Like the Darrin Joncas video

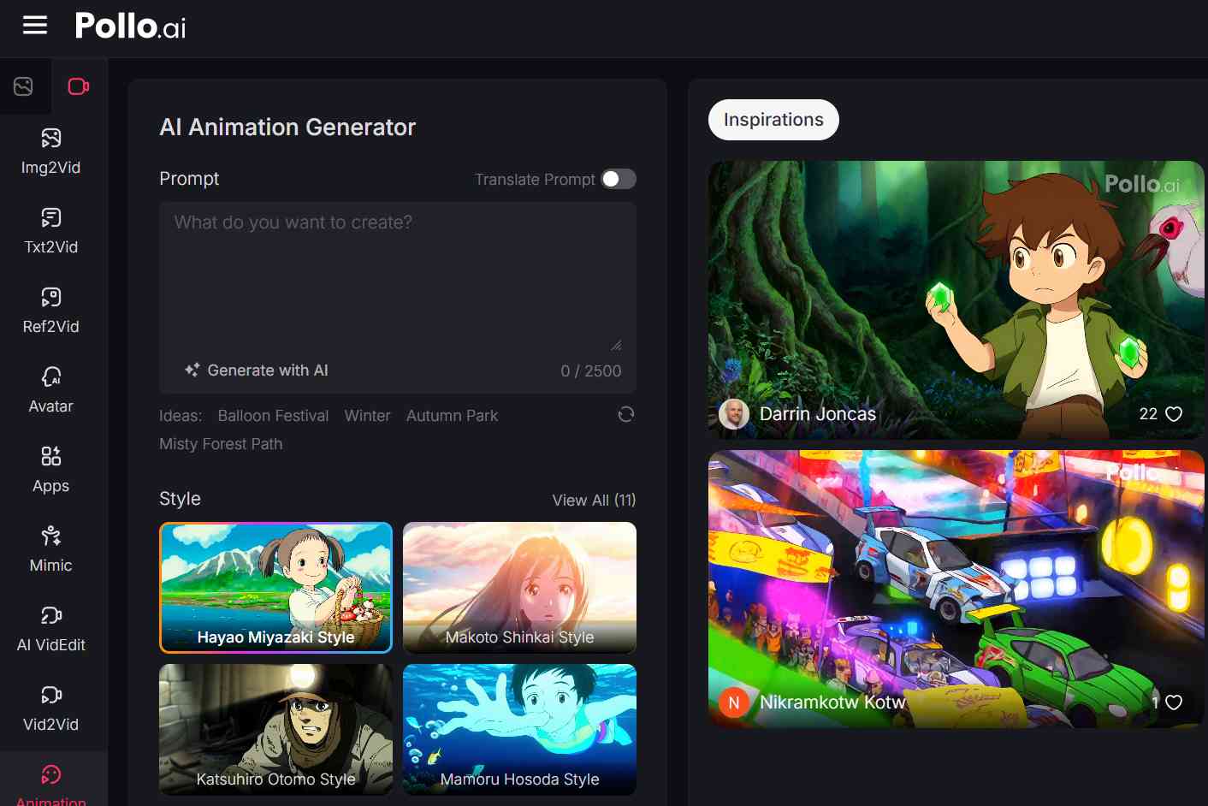click(x=1174, y=414)
